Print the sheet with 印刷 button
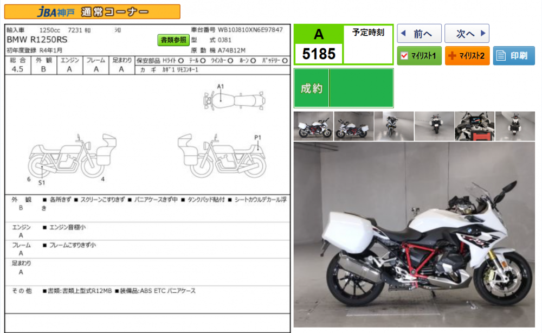The image size is (542, 333). [x=514, y=56]
